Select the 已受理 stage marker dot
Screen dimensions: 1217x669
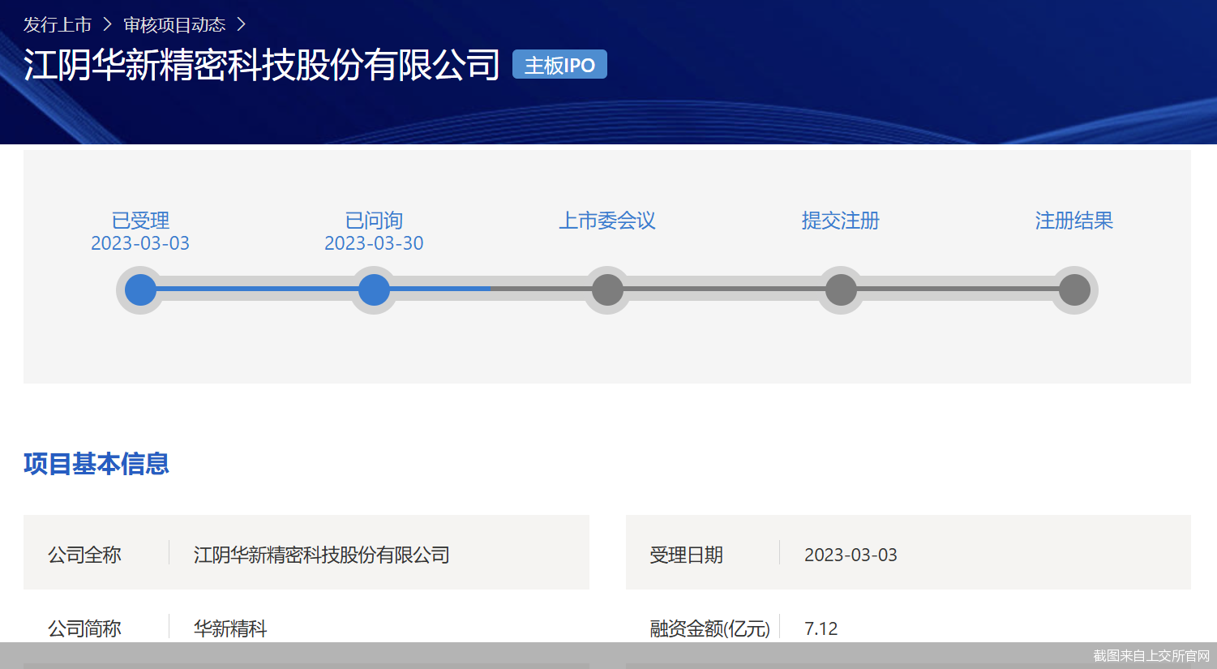click(x=140, y=289)
